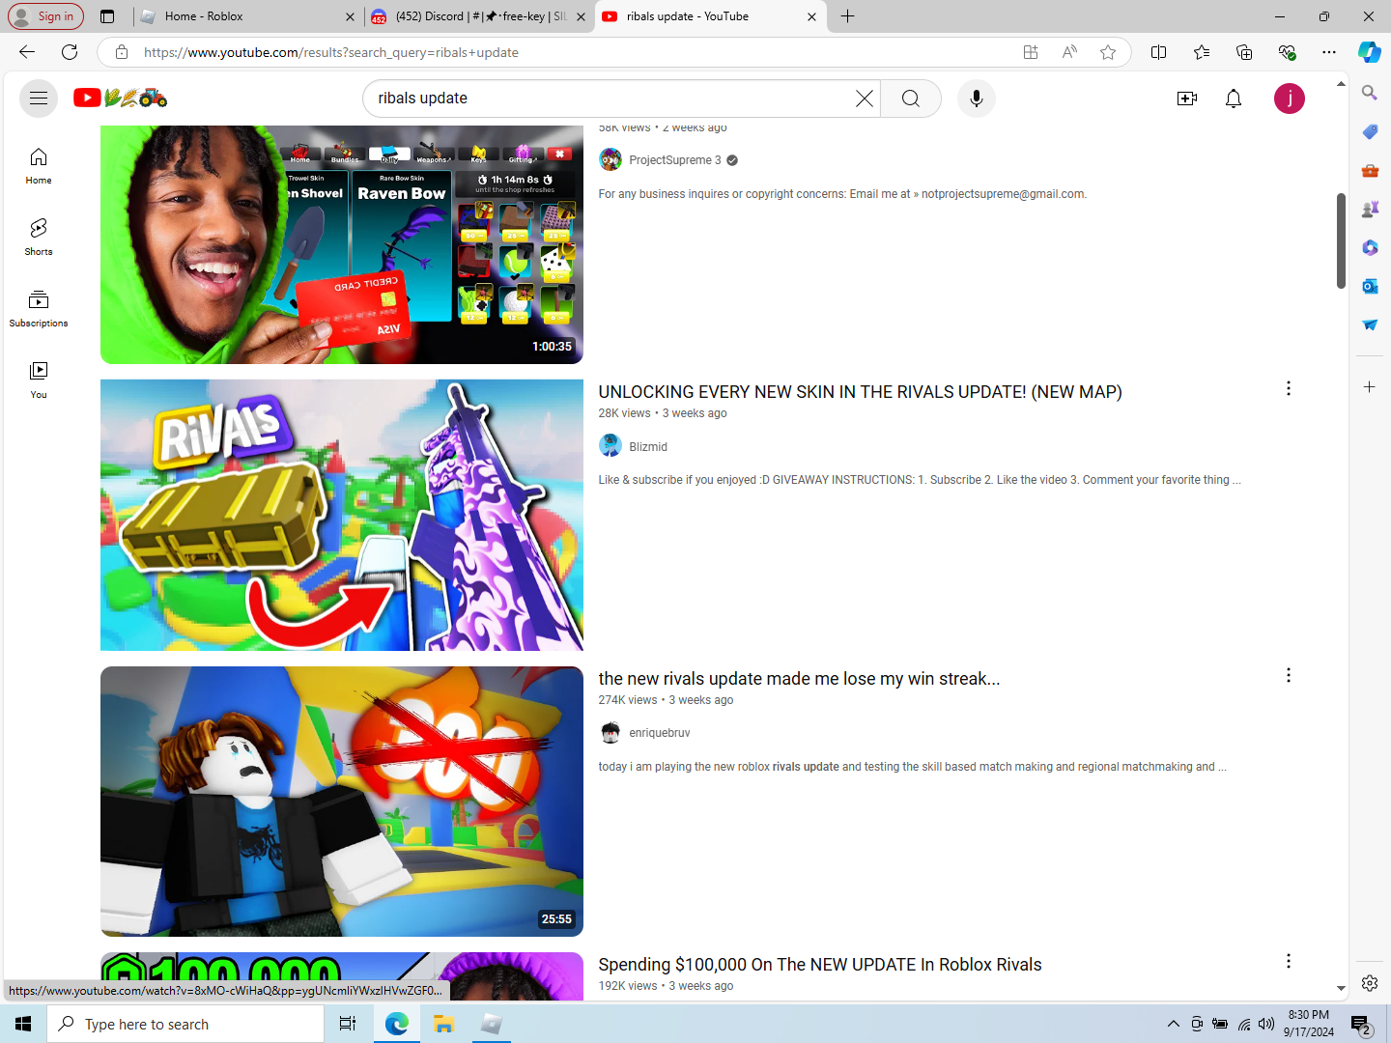Open 'the new rivals update made me lose' title
Screen dimensions: 1391x1043
[x=799, y=679]
